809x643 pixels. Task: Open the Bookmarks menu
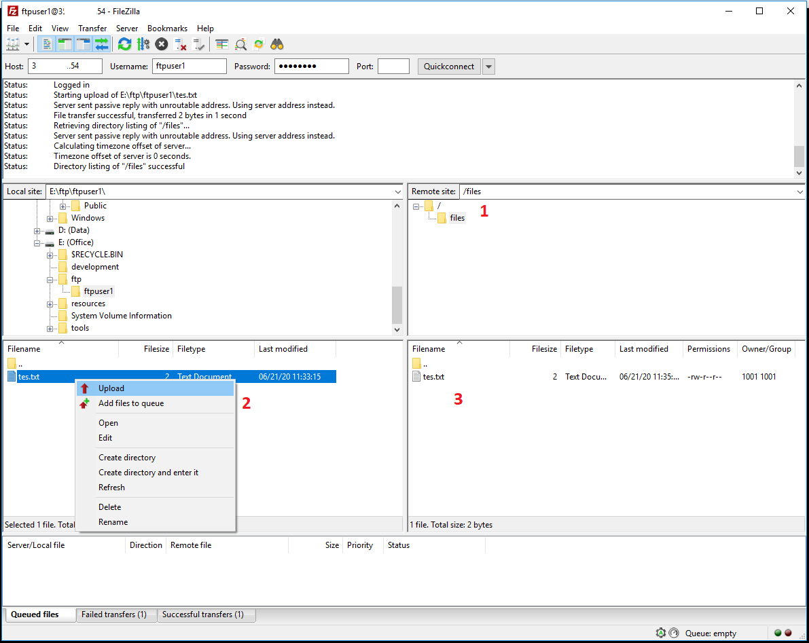(167, 29)
